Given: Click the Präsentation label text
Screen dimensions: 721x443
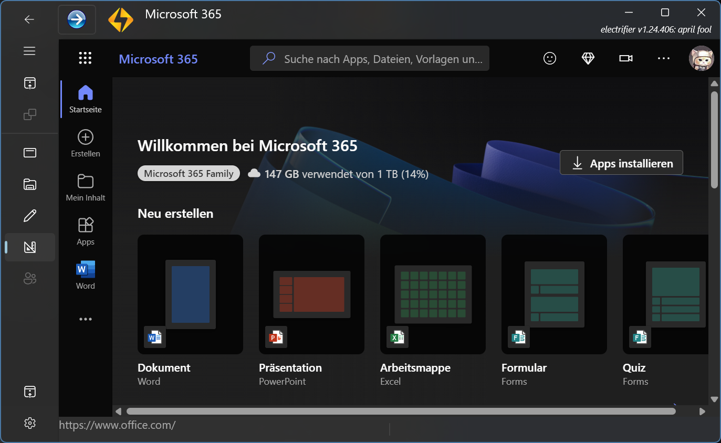Looking at the screenshot, I should point(290,367).
